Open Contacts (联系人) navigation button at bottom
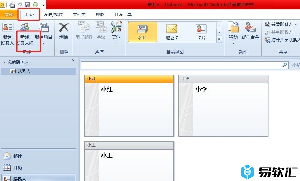The height and width of the screenshot is (181, 300). coord(38,178)
